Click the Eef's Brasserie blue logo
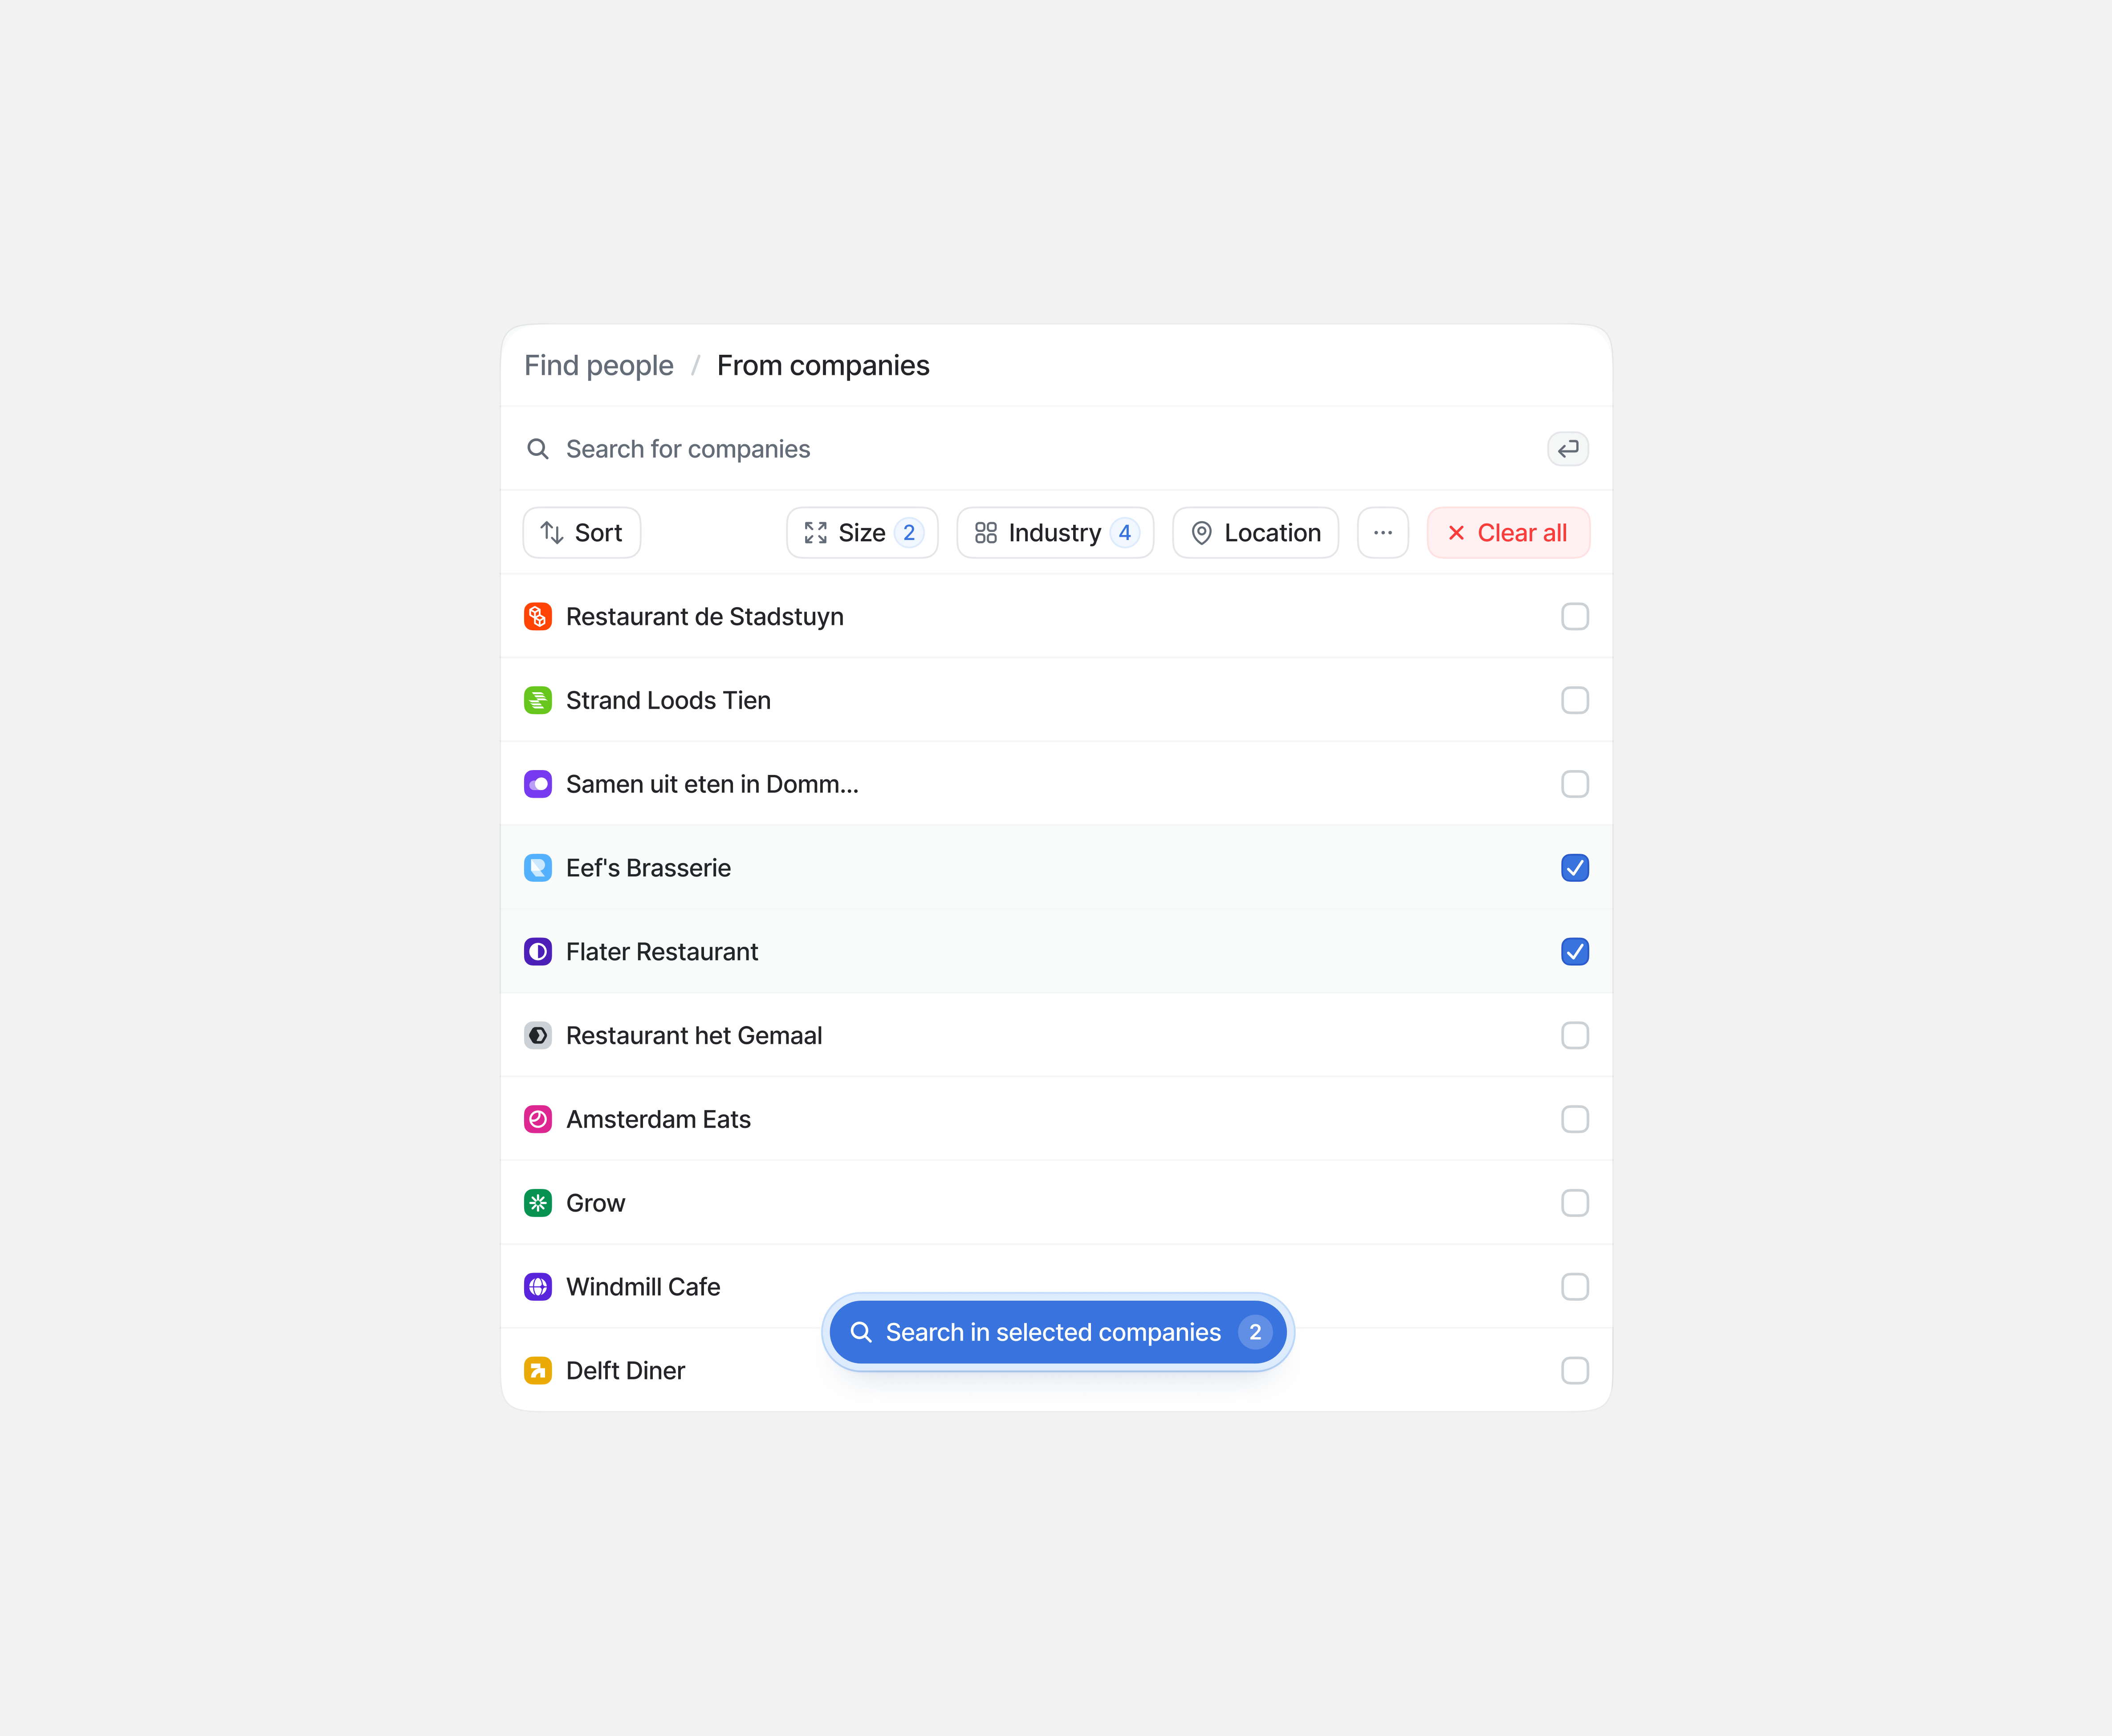Image resolution: width=2112 pixels, height=1736 pixels. click(x=538, y=868)
